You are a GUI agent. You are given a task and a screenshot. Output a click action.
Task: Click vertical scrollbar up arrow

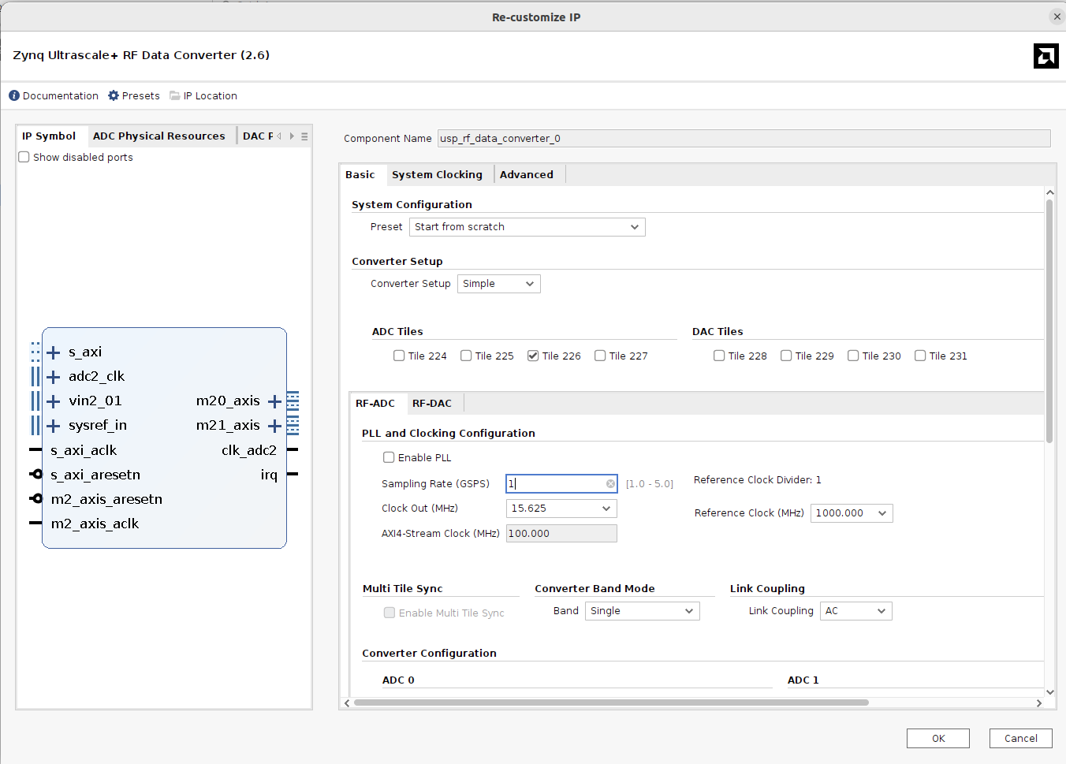tap(1049, 192)
